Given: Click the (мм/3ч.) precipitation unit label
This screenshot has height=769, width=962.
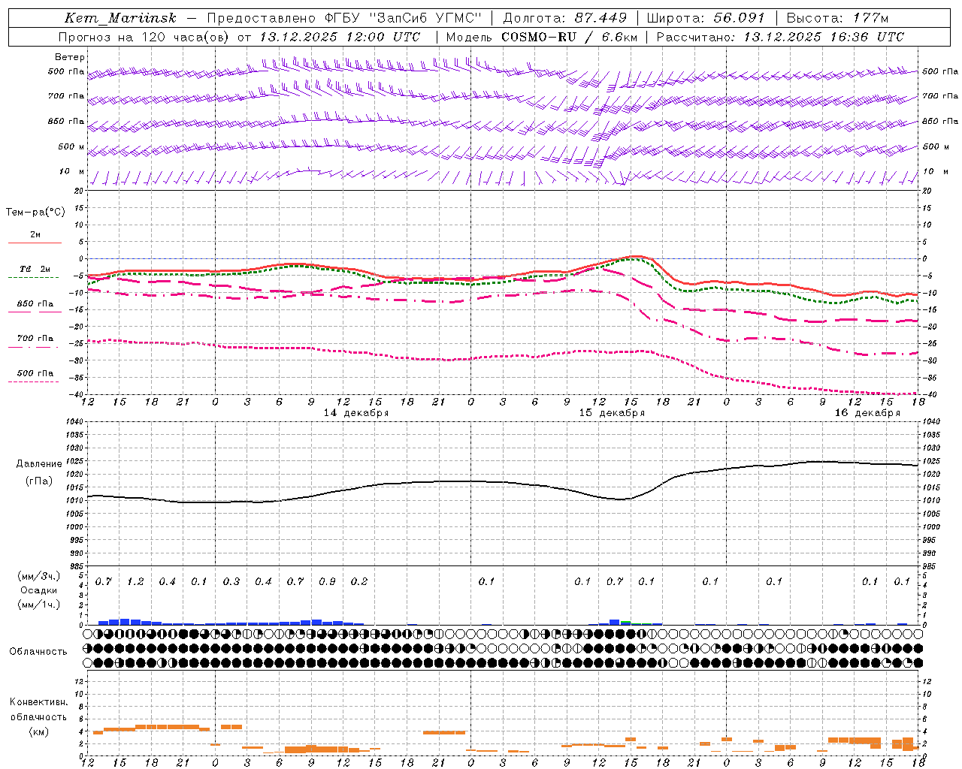Looking at the screenshot, I should click(38, 576).
